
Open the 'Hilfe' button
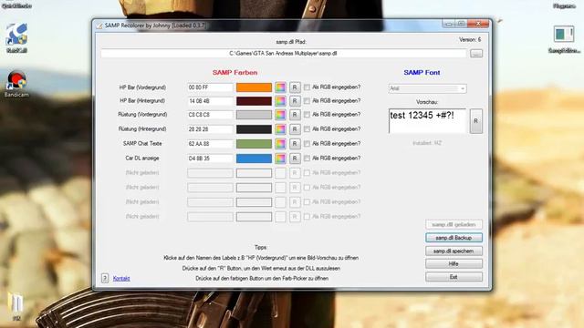coord(454,263)
